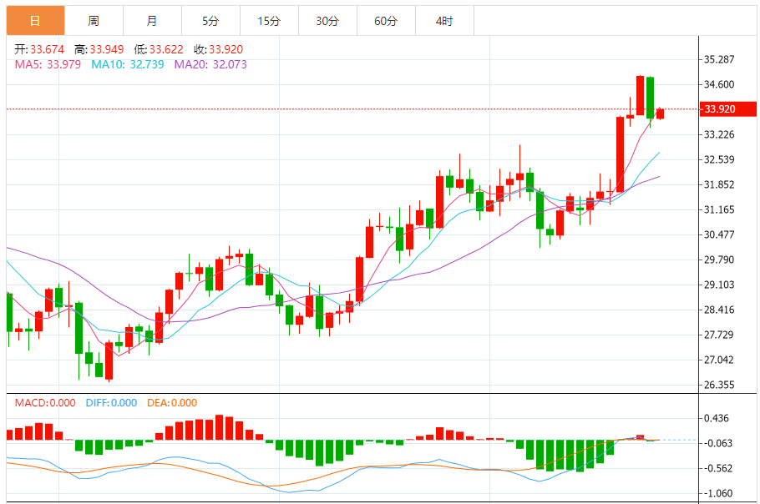The image size is (760, 504).
Task: Click the 31.165 price axis label
Action: pos(719,209)
